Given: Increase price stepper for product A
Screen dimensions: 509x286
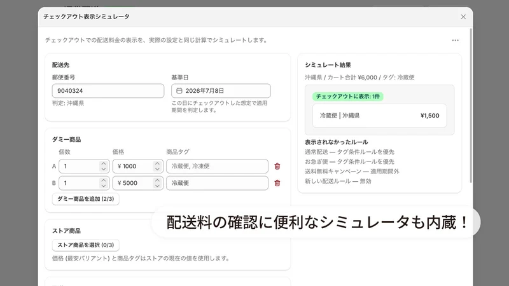Looking at the screenshot, I should (x=157, y=163).
